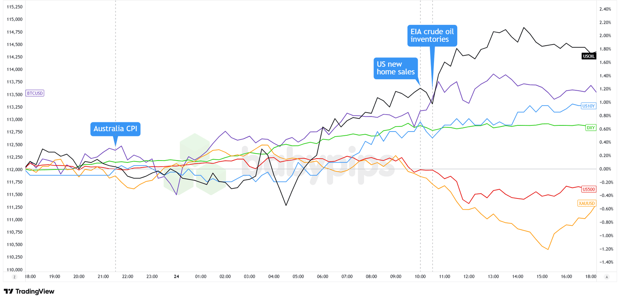The width and height of the screenshot is (620, 301).
Task: Click the TradingView logo
Action: [x=29, y=291]
